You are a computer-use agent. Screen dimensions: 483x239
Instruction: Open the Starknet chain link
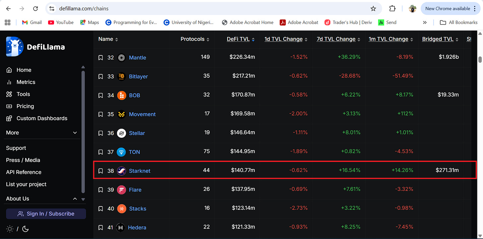pos(140,171)
